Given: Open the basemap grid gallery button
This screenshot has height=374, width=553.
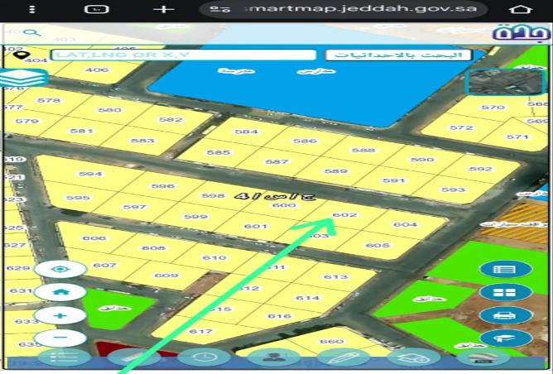Looking at the screenshot, I should [504, 292].
